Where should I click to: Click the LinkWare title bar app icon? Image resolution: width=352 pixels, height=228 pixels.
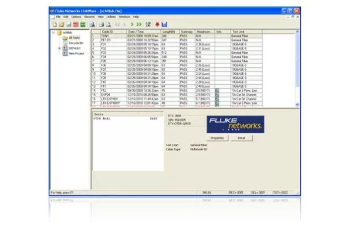(52, 11)
